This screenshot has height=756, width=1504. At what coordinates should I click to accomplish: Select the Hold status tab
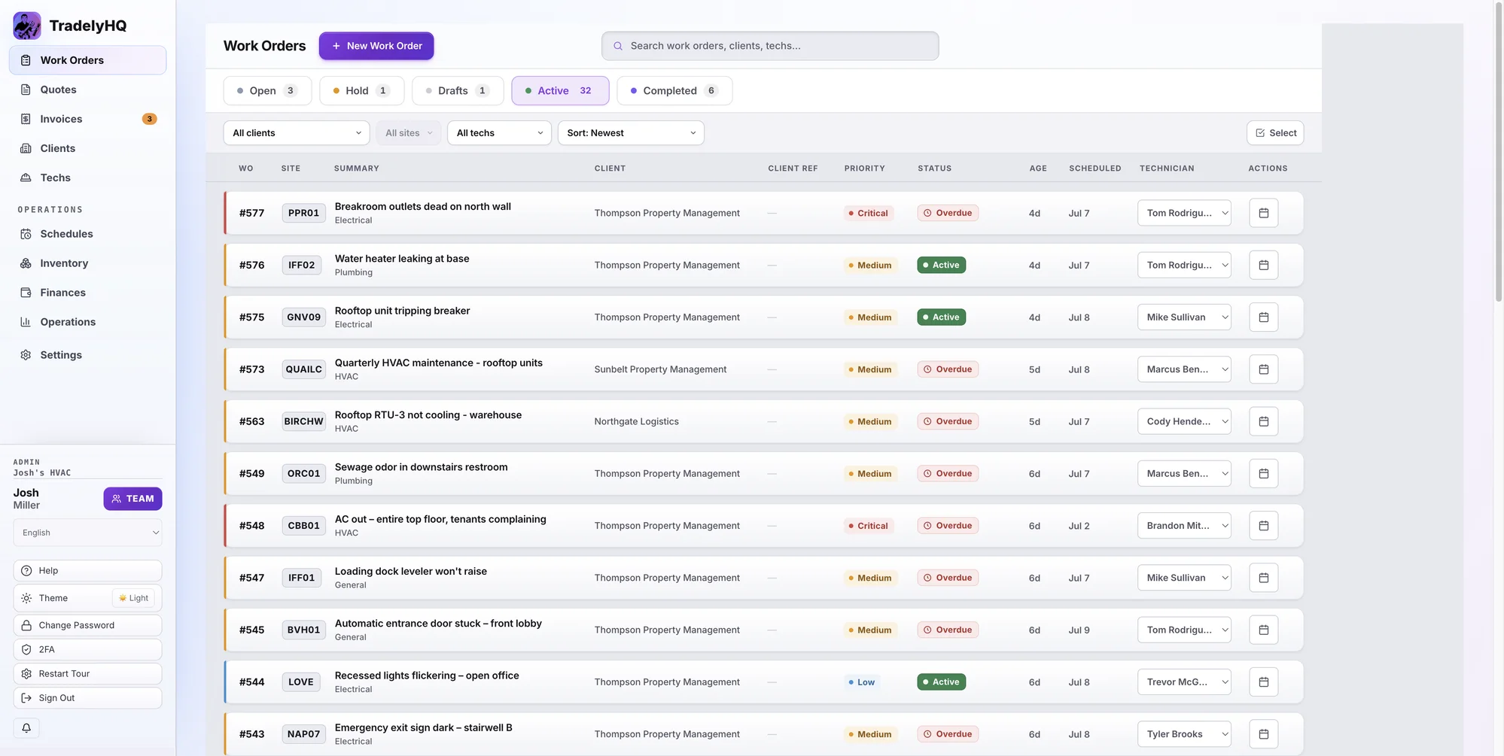[x=361, y=91]
